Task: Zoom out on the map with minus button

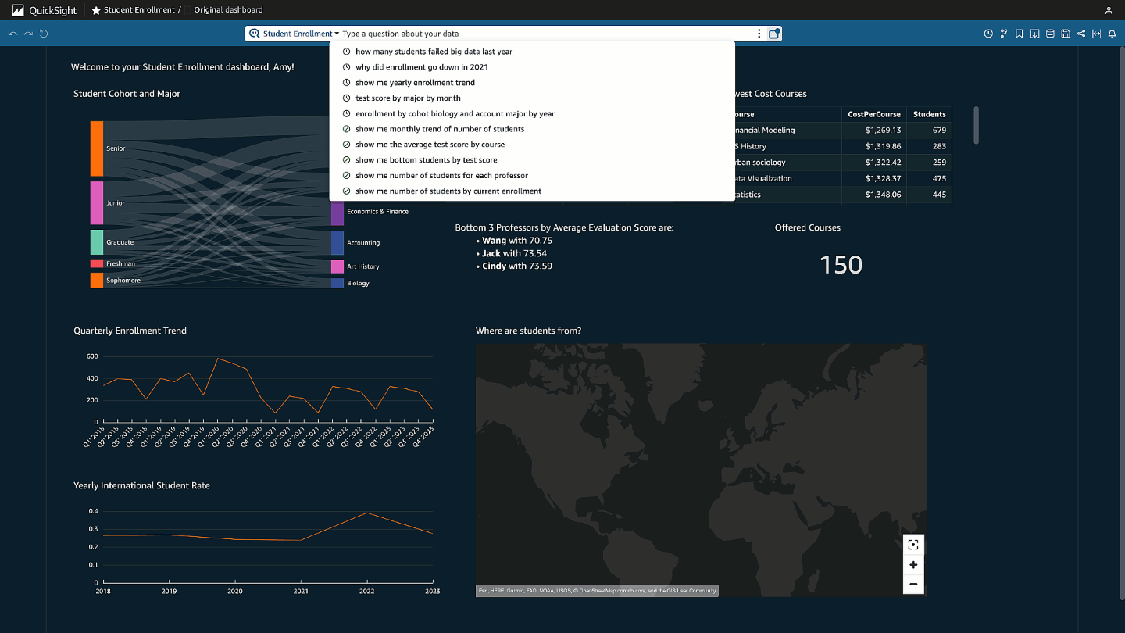Action: click(913, 584)
